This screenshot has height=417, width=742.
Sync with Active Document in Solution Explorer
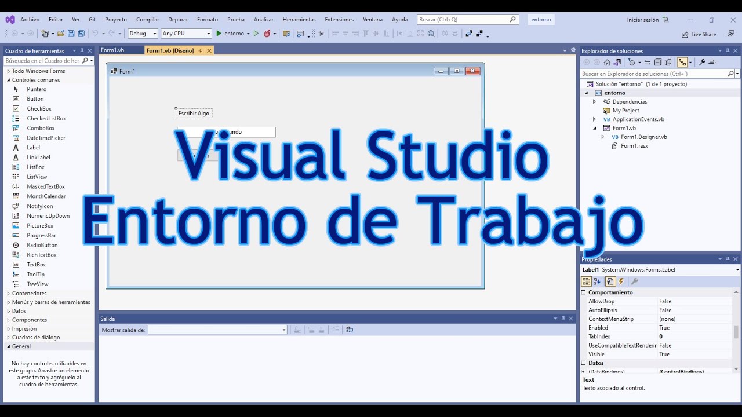tap(648, 63)
